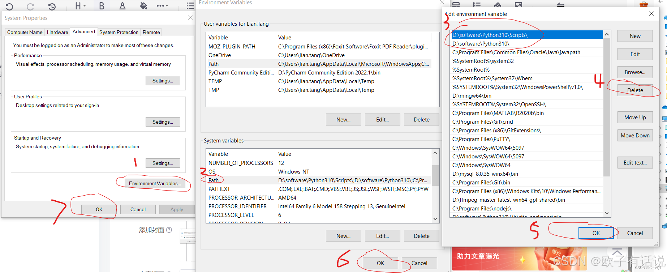Click system variables scrollbar down arrow
Viewport: 667px width, 273px height.
(435, 219)
